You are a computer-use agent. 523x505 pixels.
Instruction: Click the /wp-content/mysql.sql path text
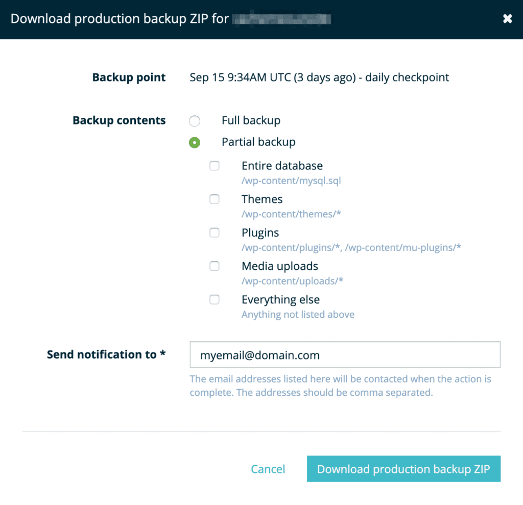coord(291,181)
